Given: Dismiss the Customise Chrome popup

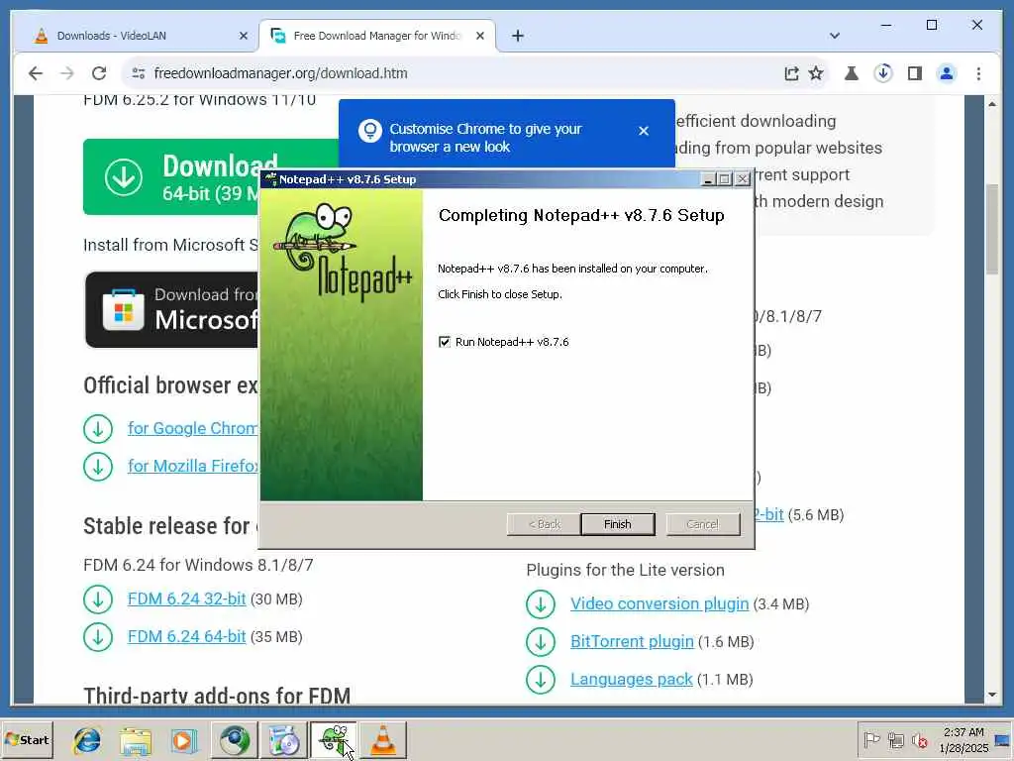Looking at the screenshot, I should click(644, 131).
